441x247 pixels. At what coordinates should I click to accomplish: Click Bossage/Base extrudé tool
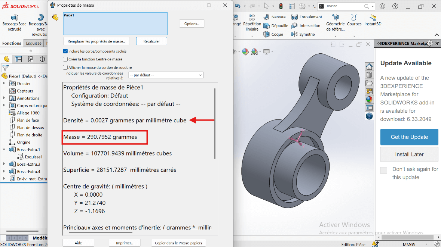15,22
